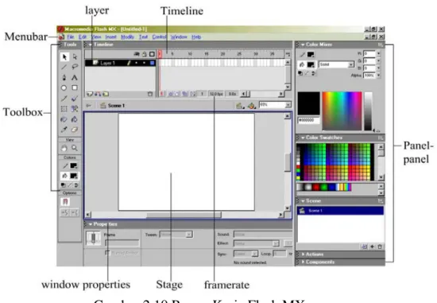This screenshot has height=303, width=437.
Task: Pick the Lasso tool
Action: click(x=75, y=67)
